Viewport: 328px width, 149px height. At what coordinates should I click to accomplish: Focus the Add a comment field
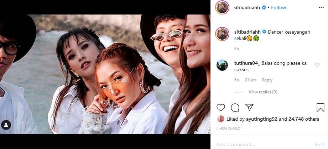(x=264, y=144)
